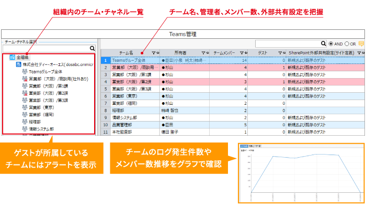This screenshot has width=366, height=208.
Task: Click the team icon for 営業部（福岡） in tree
Action: click(25, 114)
